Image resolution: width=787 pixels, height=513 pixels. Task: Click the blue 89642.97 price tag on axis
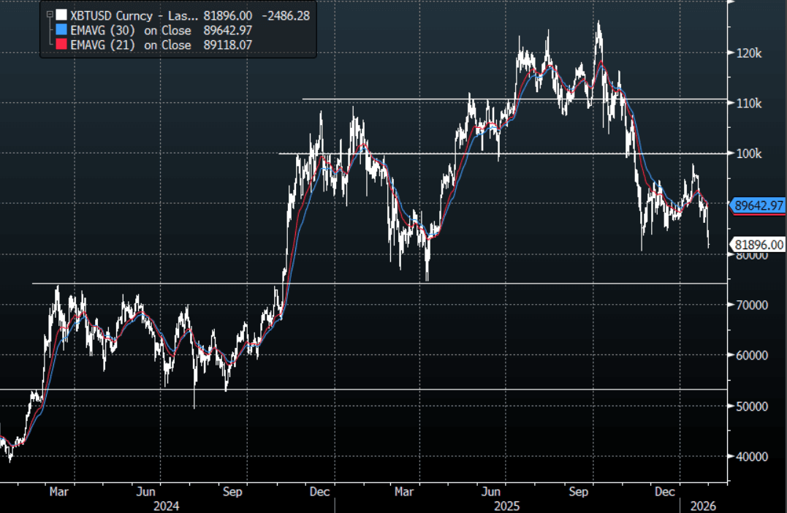[x=759, y=206]
